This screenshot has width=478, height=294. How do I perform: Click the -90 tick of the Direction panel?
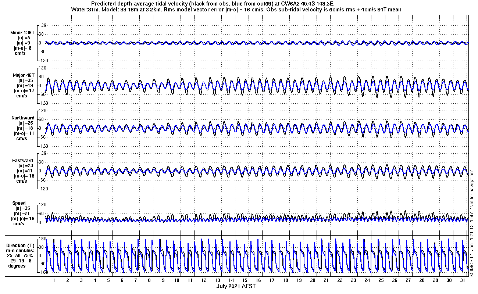[41, 264]
